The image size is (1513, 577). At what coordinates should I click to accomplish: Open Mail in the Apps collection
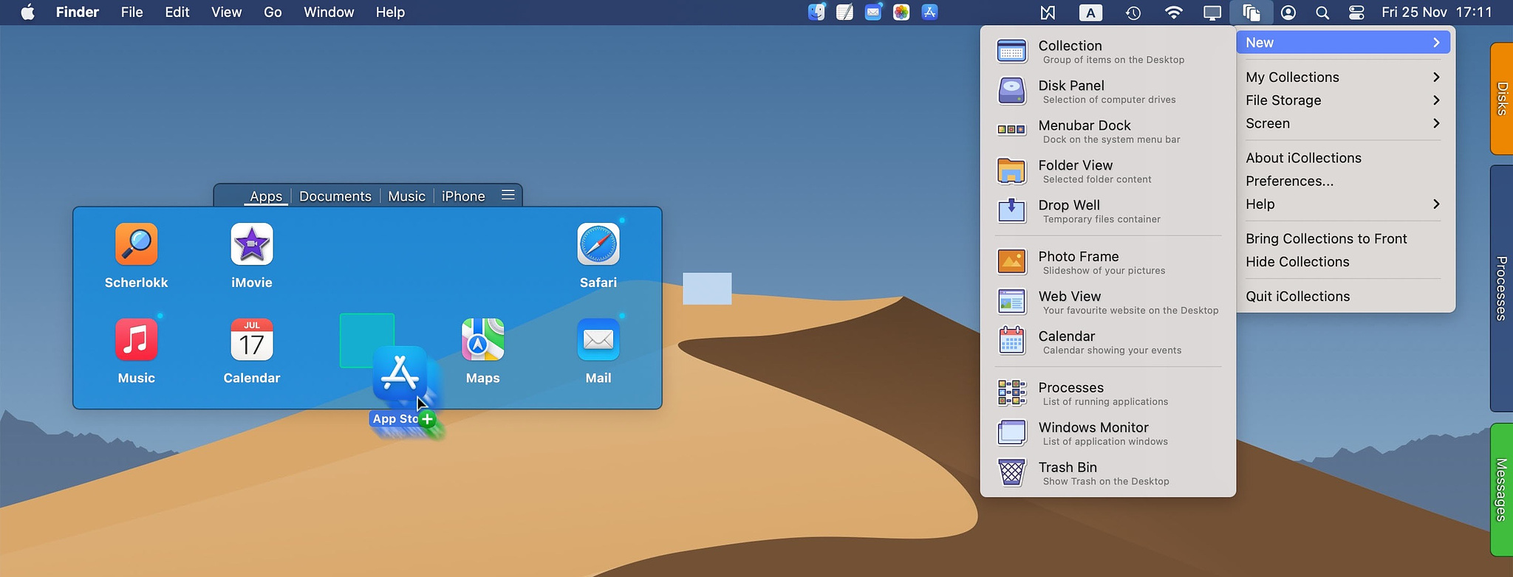click(x=598, y=339)
